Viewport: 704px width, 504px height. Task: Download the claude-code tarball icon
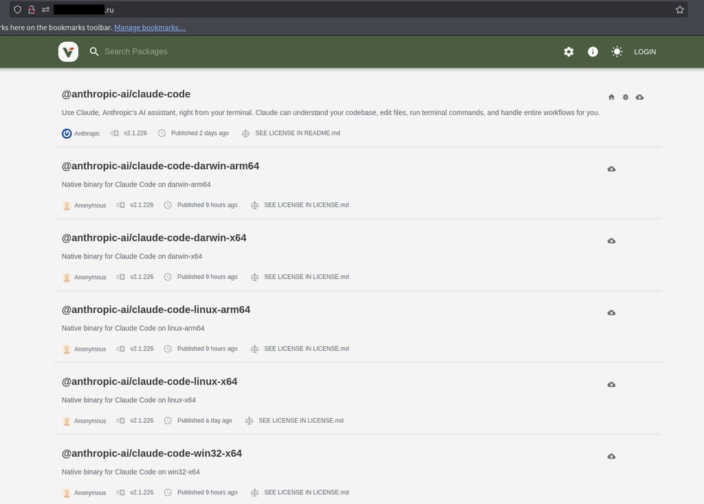pyautogui.click(x=640, y=97)
